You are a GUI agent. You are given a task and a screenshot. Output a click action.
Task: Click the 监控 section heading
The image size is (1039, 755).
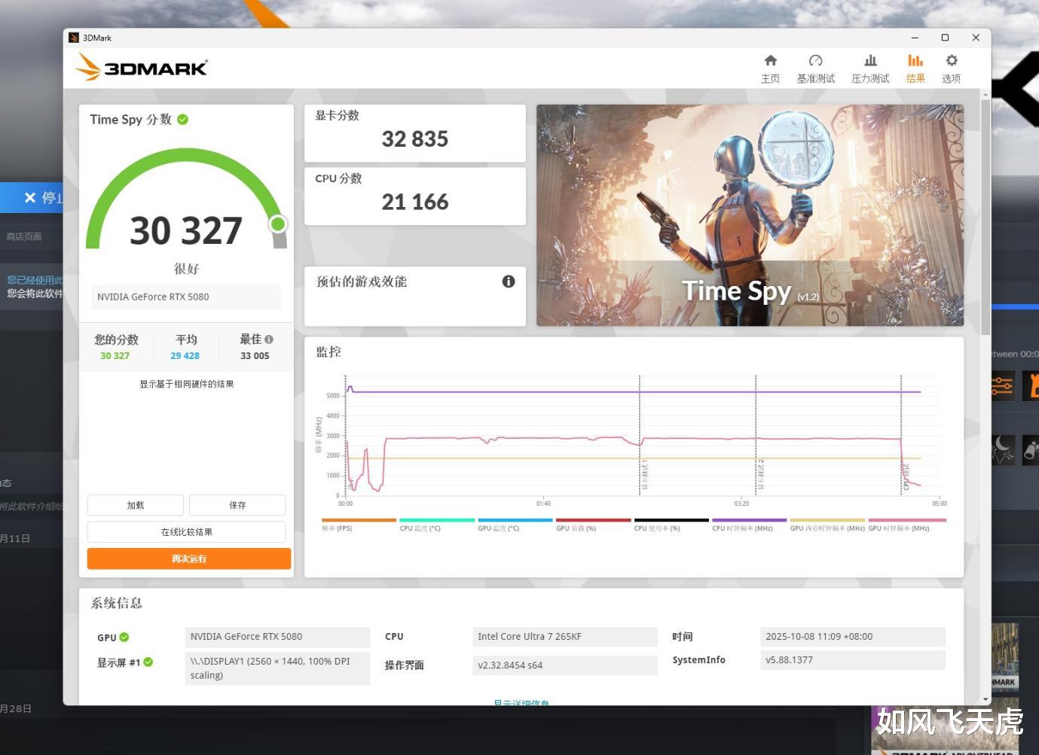(x=329, y=352)
